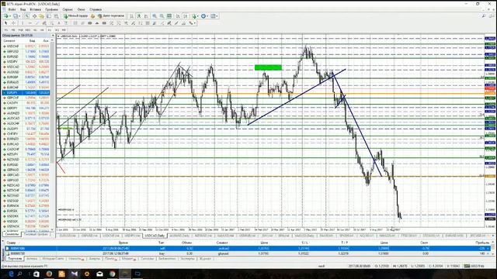Open the EURUSD,H4 chart tab
The height and width of the screenshot is (279, 497).
tap(68, 236)
